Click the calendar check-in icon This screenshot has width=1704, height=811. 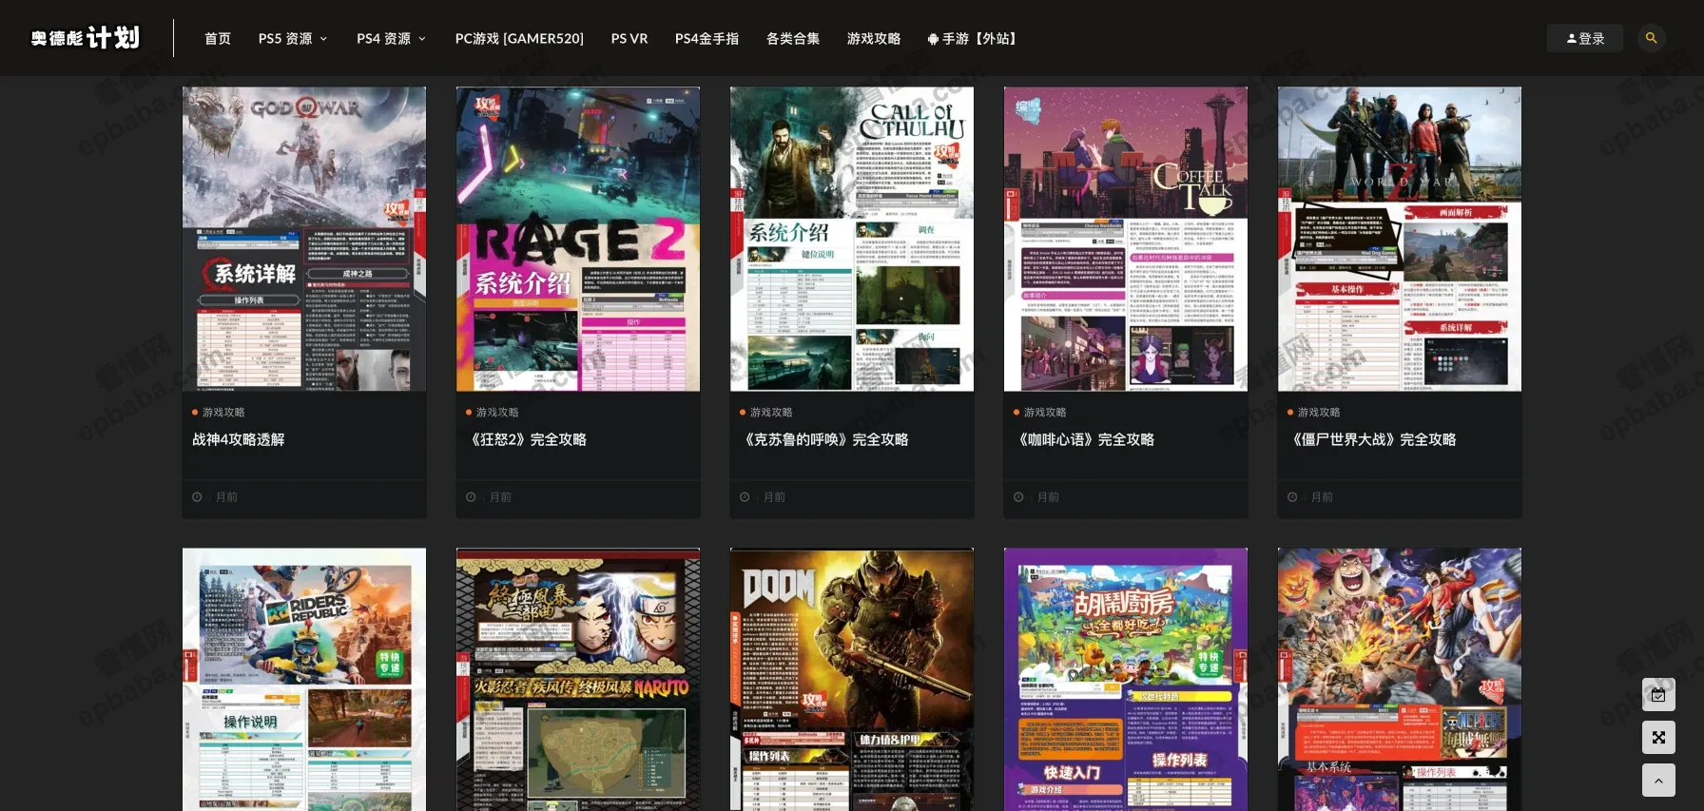tap(1658, 695)
